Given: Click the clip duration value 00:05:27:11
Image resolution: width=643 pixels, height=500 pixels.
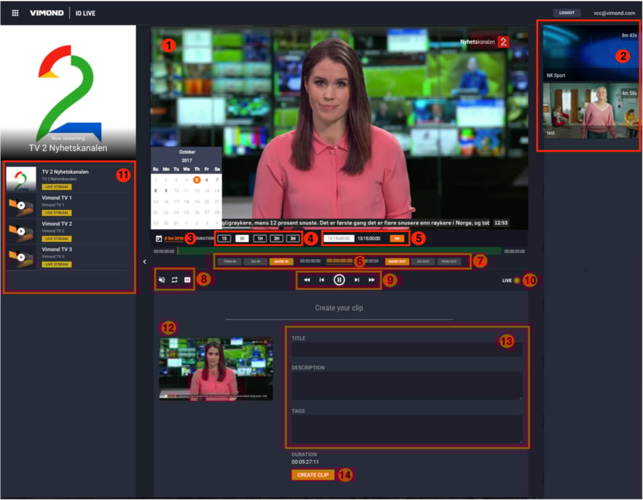Looking at the screenshot, I should pyautogui.click(x=305, y=462).
